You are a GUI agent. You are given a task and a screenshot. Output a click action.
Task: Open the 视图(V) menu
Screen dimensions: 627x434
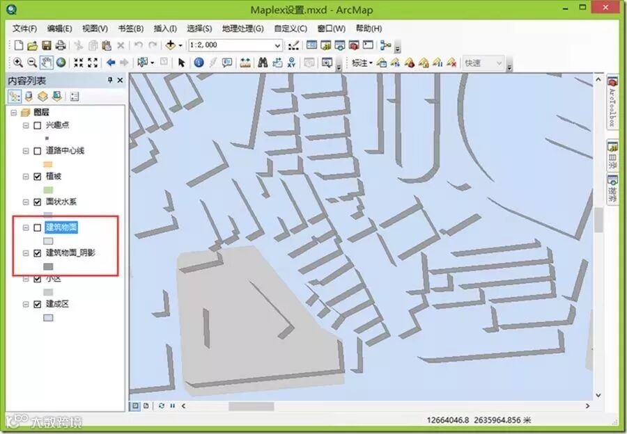point(95,29)
